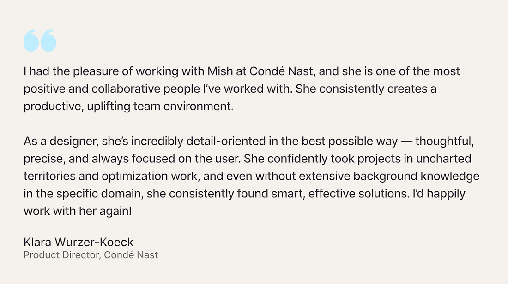Click the Product Director, Condé Nast subtitle

[x=91, y=255]
